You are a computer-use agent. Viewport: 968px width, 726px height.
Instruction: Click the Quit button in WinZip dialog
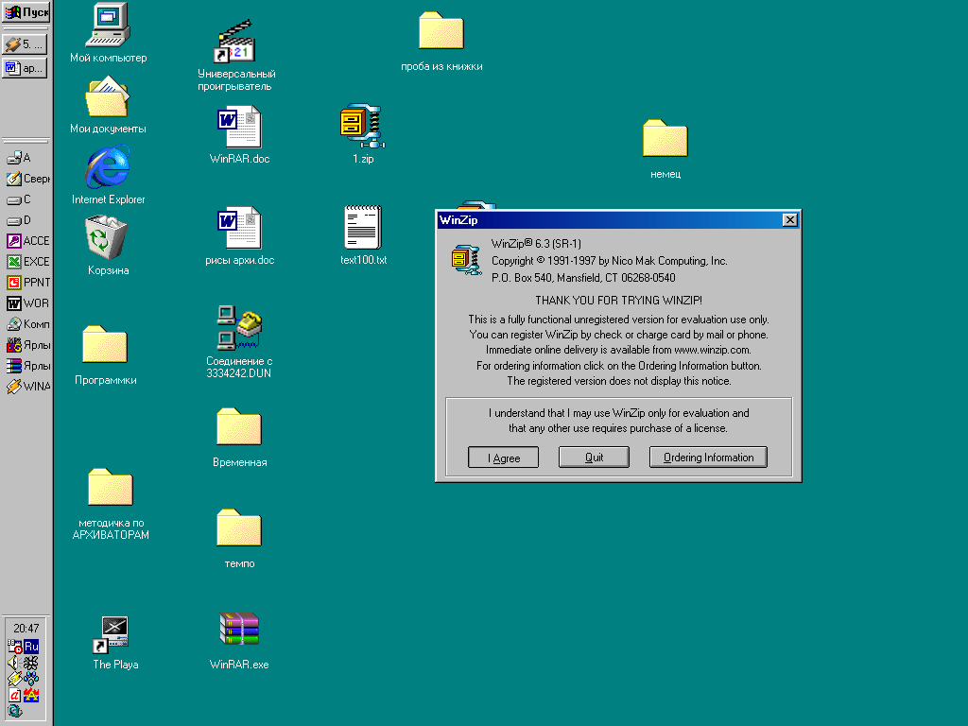pyautogui.click(x=594, y=457)
